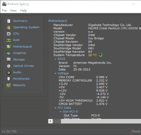Click the Piriform Speccy title bar icon
The width and height of the screenshot is (141, 135).
point(4,4)
